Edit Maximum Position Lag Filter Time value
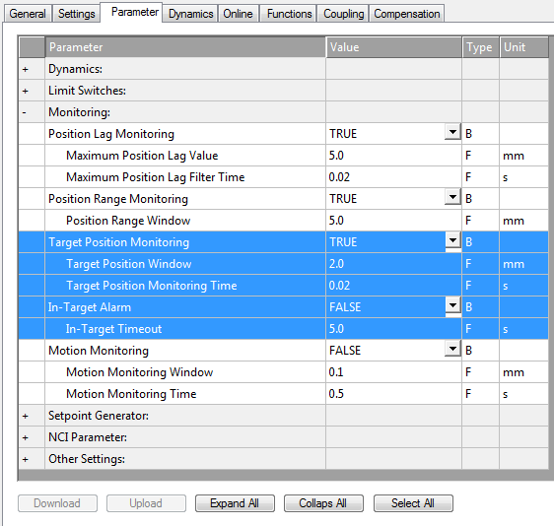This screenshot has width=554, height=526. [393, 177]
